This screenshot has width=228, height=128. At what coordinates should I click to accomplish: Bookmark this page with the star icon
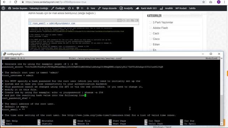point(203,2)
